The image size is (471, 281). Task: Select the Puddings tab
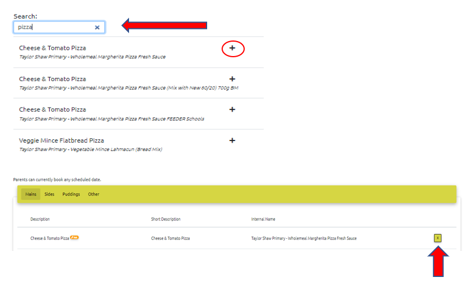coord(71,194)
